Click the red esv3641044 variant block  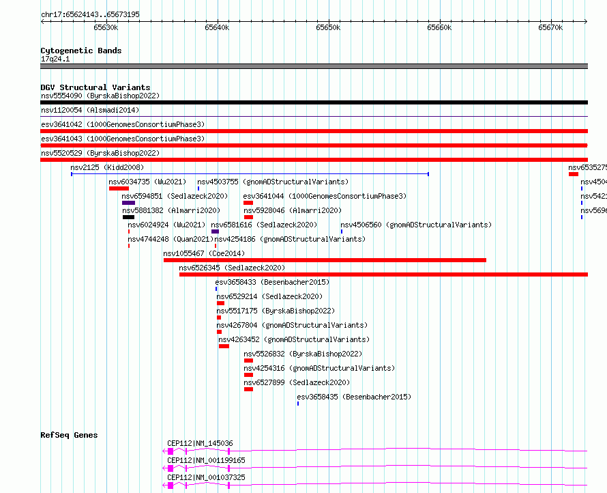(248, 203)
